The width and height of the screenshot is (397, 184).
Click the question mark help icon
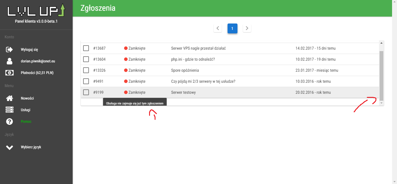click(10, 122)
